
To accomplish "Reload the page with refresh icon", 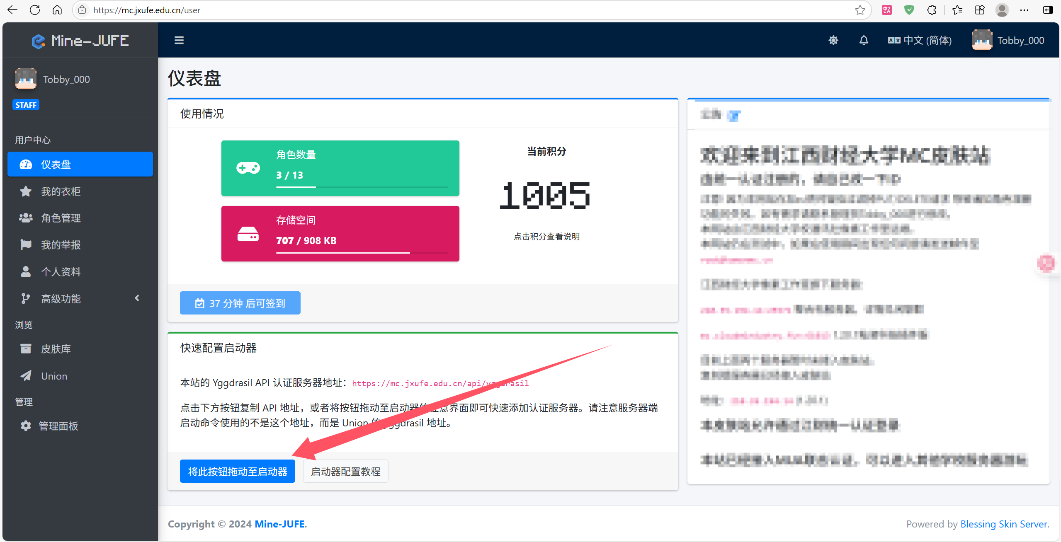I will click(x=35, y=10).
